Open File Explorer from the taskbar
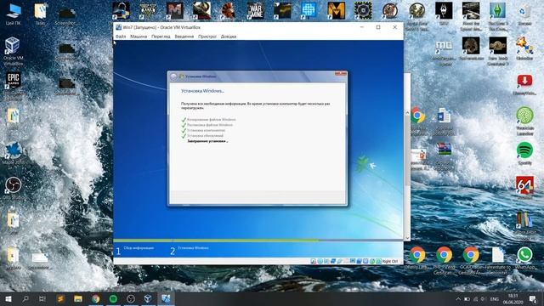This screenshot has width=544, height=306. coord(78,298)
